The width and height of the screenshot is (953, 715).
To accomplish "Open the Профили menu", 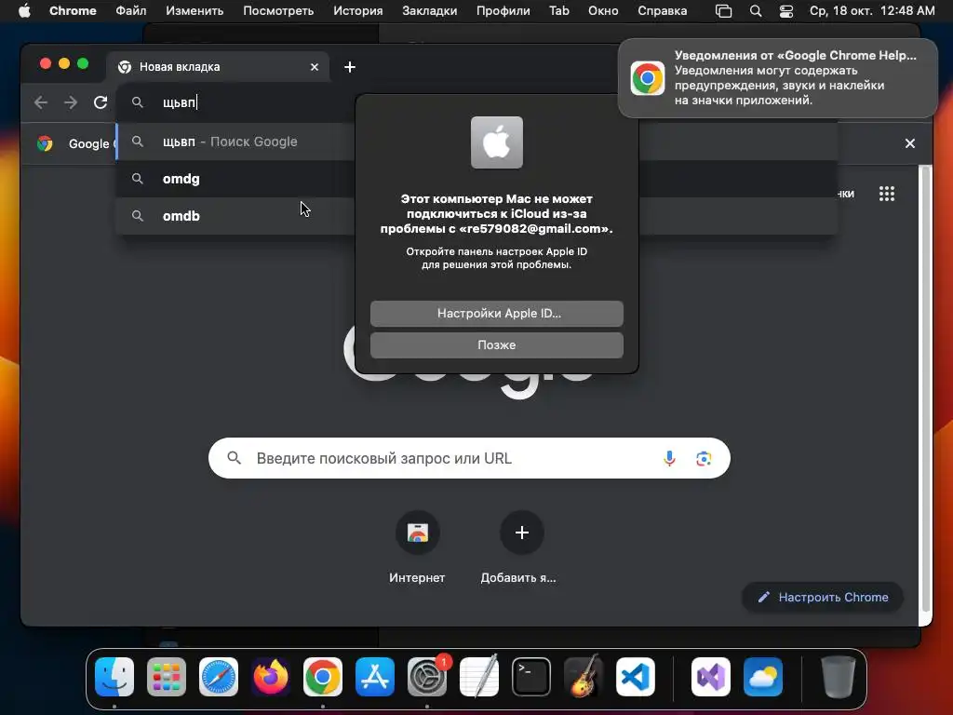I will pyautogui.click(x=503, y=11).
